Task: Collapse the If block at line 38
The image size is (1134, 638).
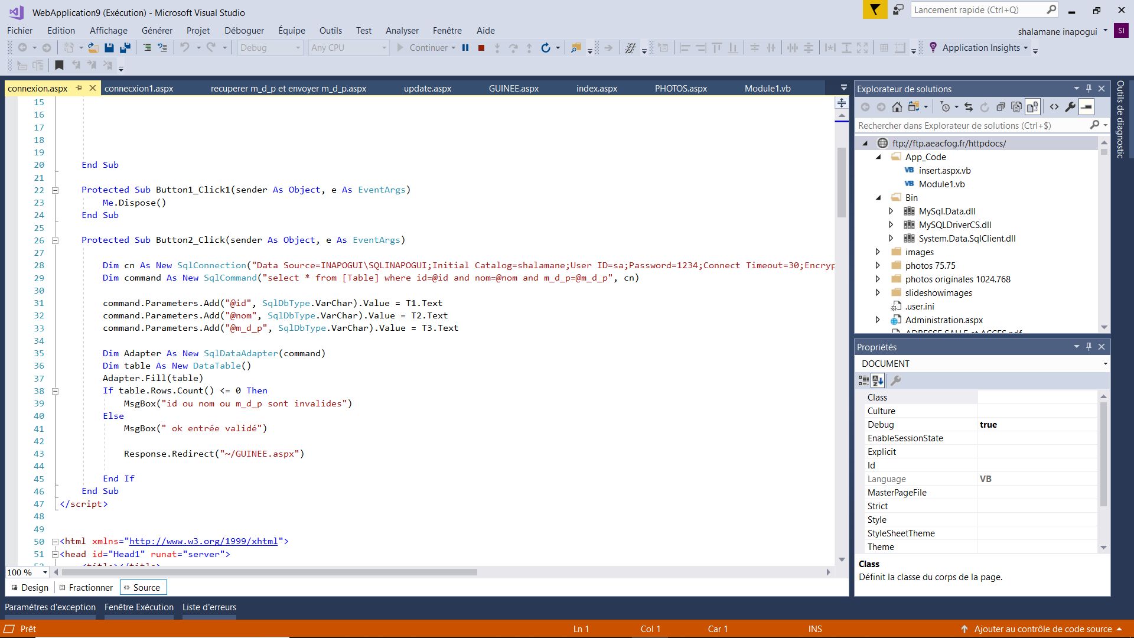Action: 55,391
